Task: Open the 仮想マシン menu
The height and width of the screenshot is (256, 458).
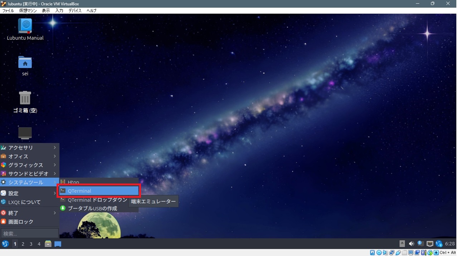Action: (28, 11)
